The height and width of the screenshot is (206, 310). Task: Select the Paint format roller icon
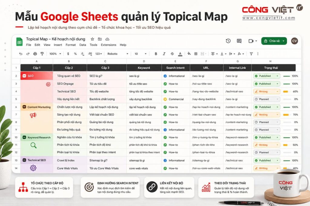(x=42, y=54)
